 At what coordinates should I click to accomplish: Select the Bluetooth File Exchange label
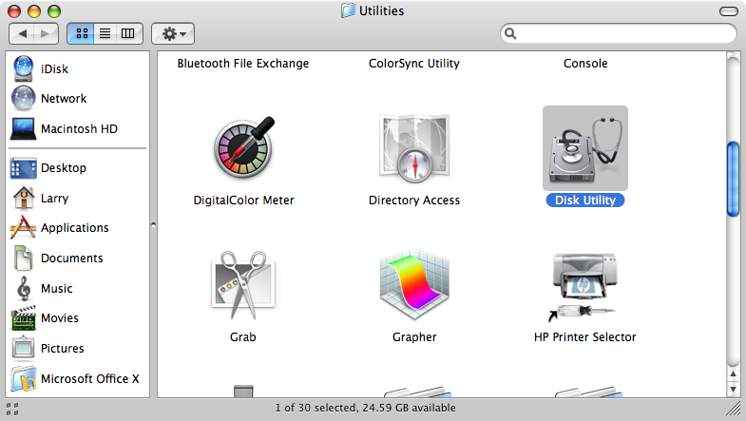[243, 64]
